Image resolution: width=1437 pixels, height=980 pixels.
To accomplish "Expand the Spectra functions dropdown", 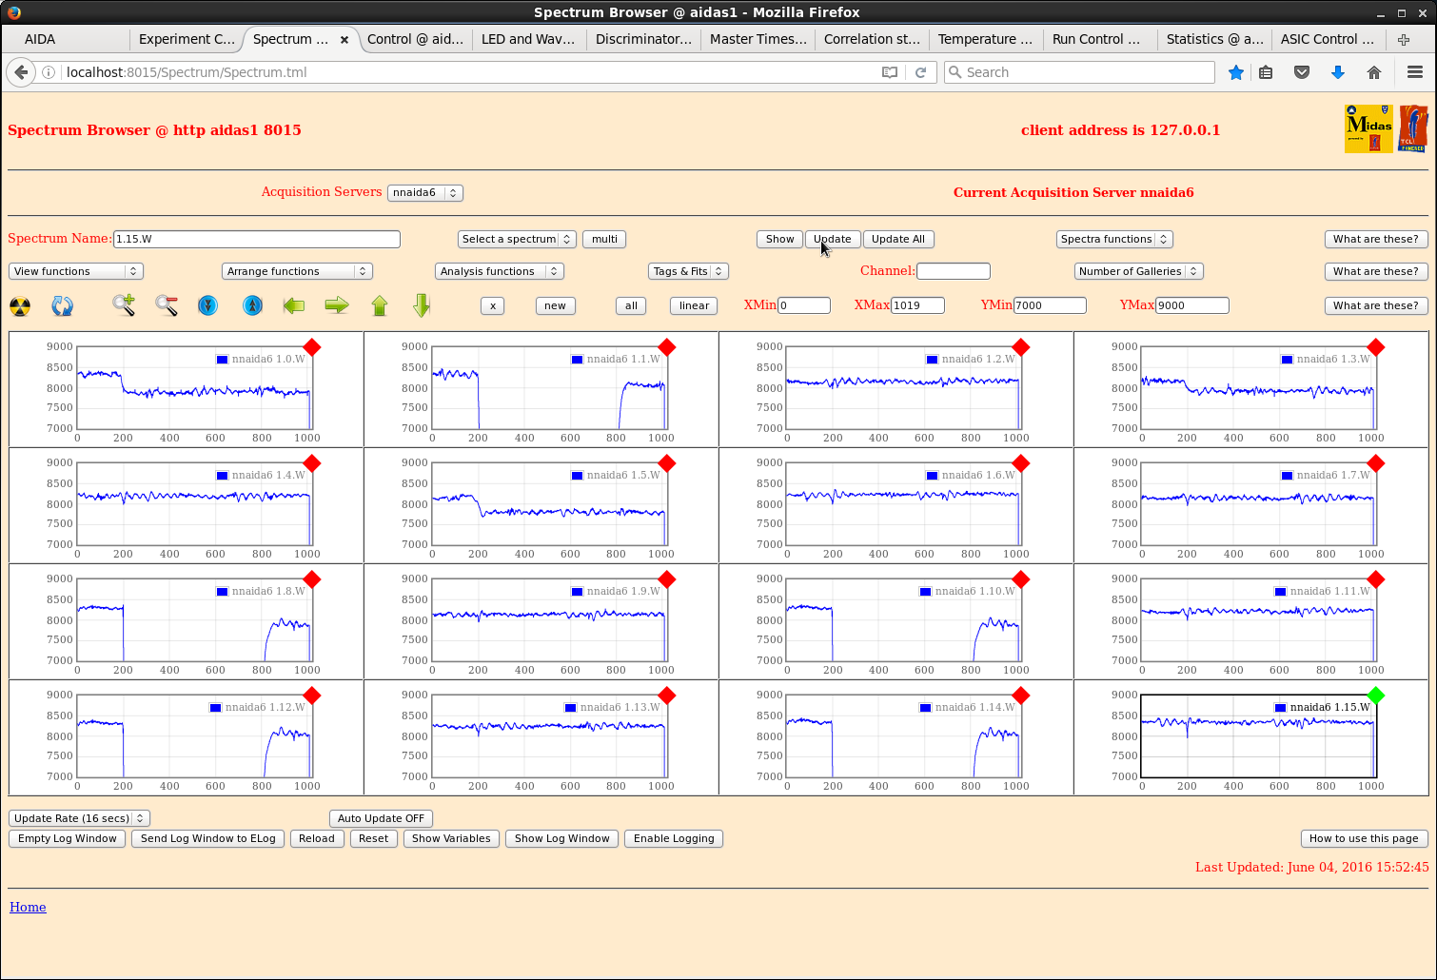I will pos(1114,239).
